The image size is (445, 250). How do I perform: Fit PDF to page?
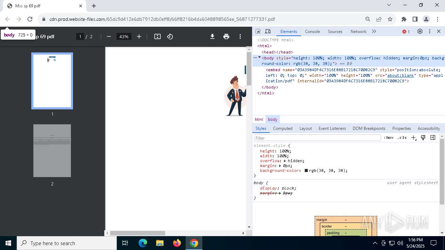[x=157, y=36]
